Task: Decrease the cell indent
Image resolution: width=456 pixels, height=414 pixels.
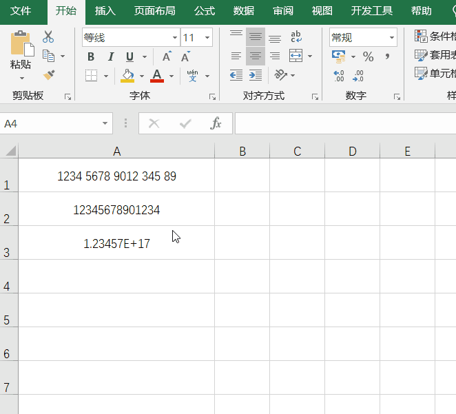Action: pyautogui.click(x=236, y=75)
